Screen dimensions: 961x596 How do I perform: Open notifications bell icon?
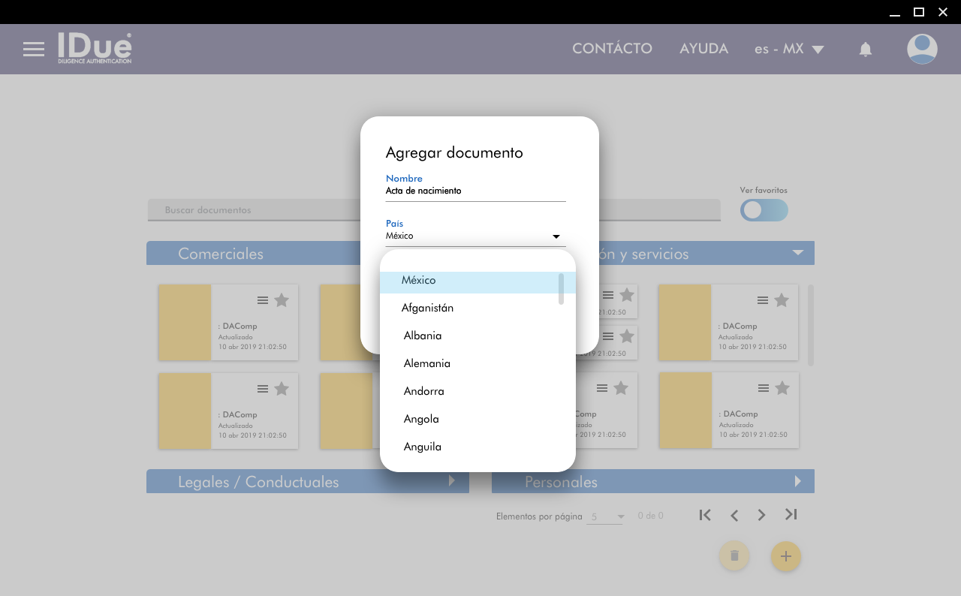(x=865, y=50)
